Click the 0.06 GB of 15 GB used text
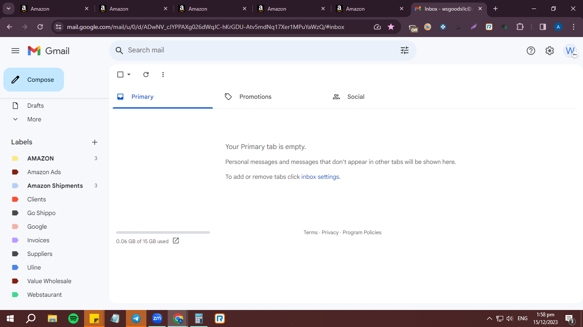583x327 pixels. tap(142, 241)
